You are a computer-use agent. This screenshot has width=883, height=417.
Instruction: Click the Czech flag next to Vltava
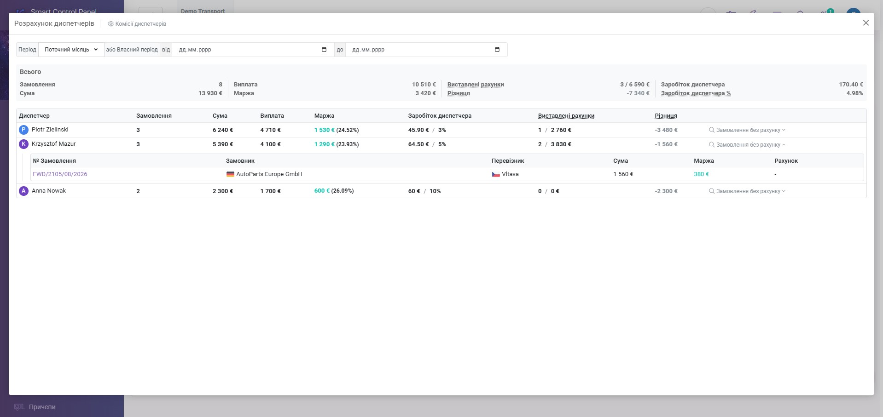(496, 174)
